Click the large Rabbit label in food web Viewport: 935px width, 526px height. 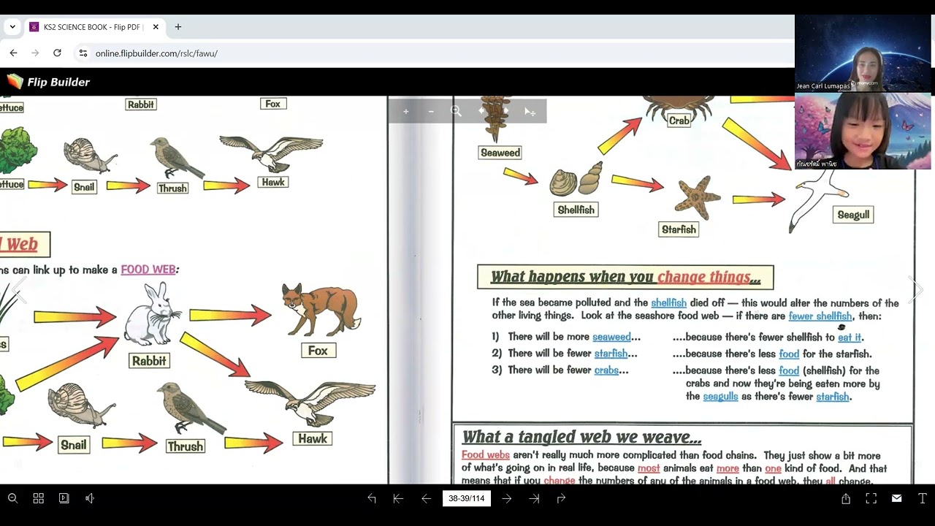click(x=149, y=361)
